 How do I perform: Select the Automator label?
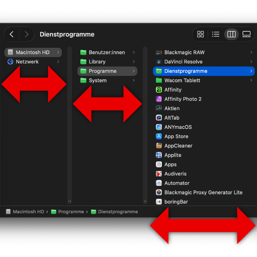[177, 183]
